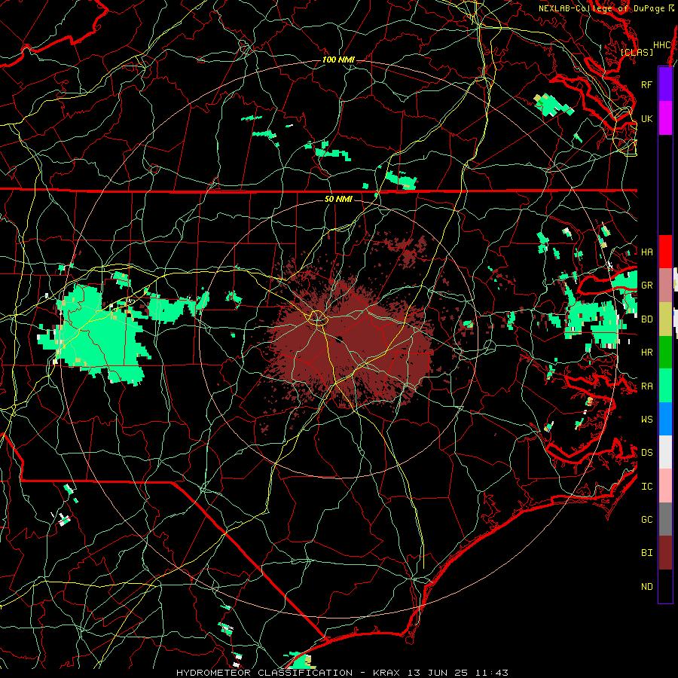Click the UK legend label

coord(646,118)
